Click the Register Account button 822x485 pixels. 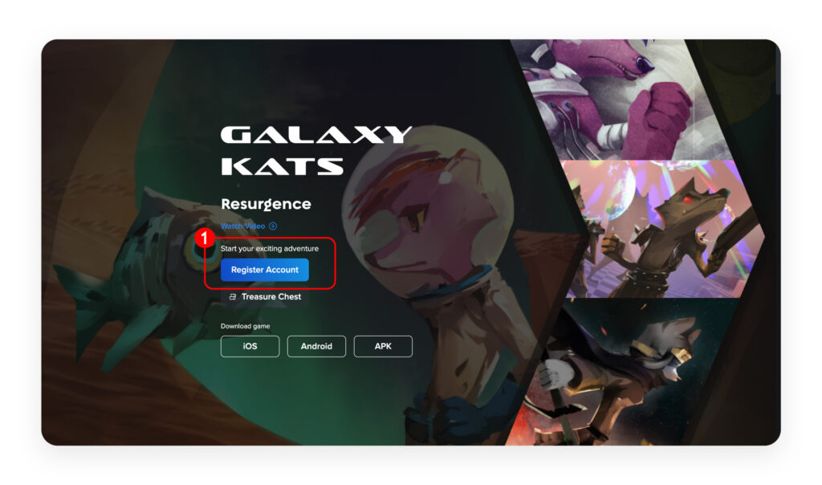coord(264,270)
